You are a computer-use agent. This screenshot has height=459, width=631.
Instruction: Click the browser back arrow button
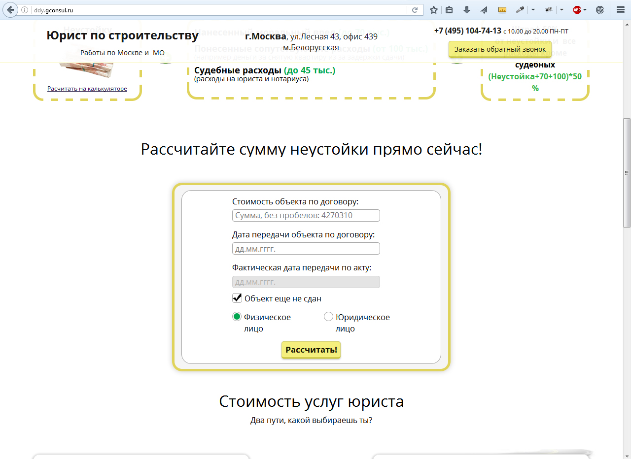(10, 9)
